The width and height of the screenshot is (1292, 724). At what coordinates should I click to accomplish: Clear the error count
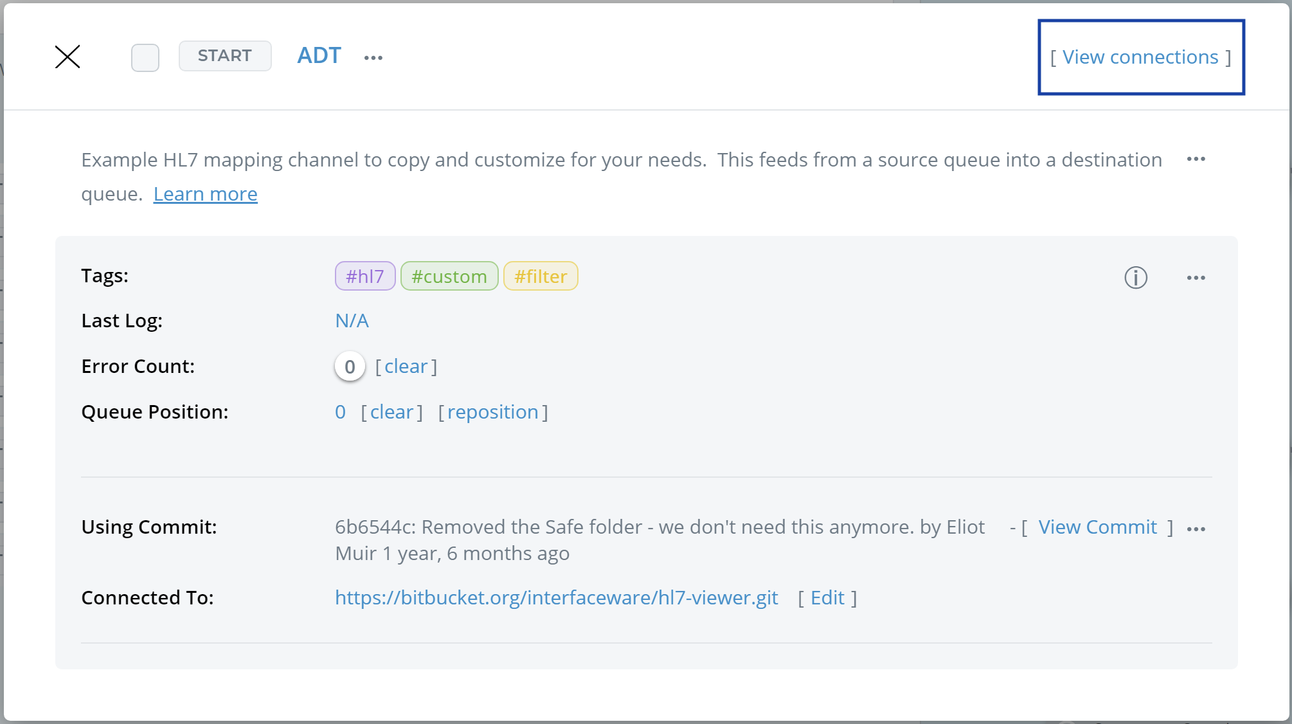tap(406, 367)
